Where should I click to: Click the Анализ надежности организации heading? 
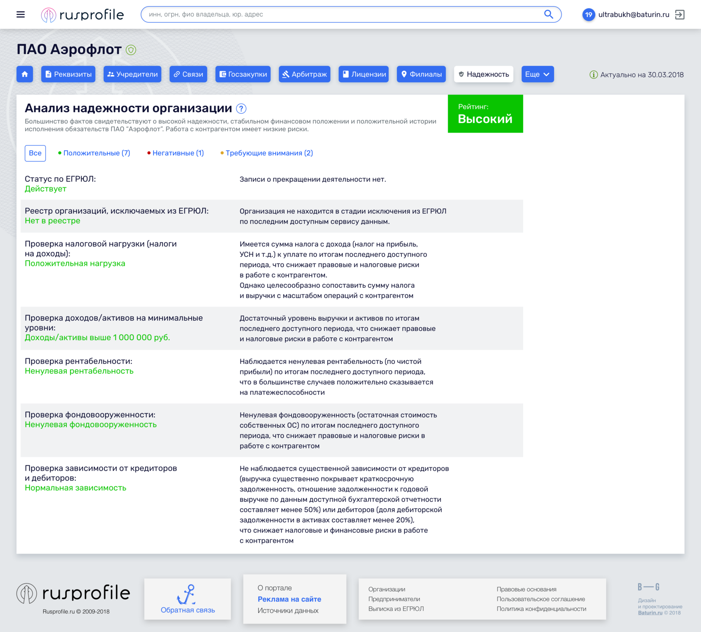(129, 108)
